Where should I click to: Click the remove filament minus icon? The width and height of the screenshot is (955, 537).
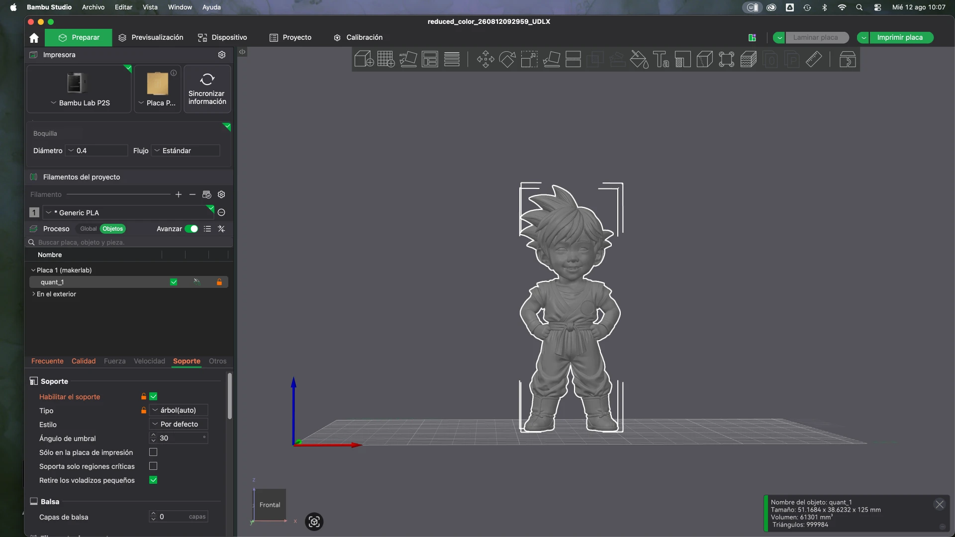(x=192, y=194)
